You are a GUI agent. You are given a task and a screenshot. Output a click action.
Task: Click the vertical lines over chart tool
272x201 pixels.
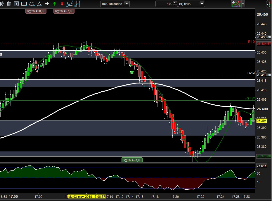click(77, 3)
